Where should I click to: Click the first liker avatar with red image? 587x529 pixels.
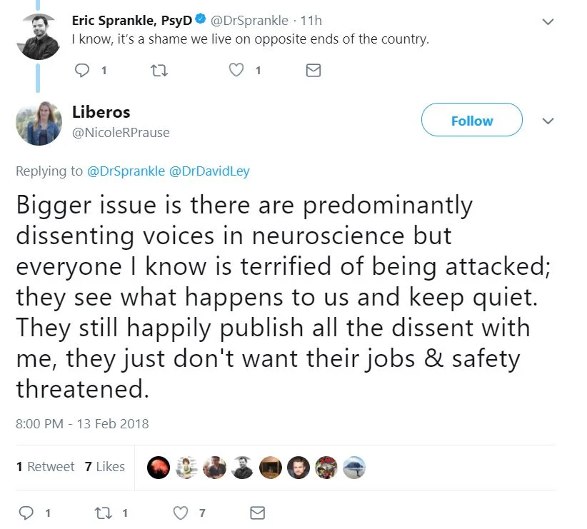[x=159, y=468]
